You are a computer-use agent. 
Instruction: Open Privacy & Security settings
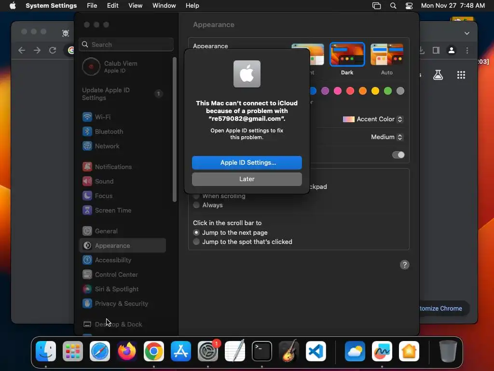(123, 304)
